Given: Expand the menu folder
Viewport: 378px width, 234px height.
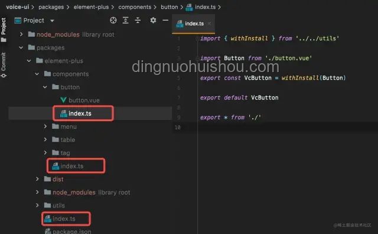Looking at the screenshot, I should (x=45, y=126).
